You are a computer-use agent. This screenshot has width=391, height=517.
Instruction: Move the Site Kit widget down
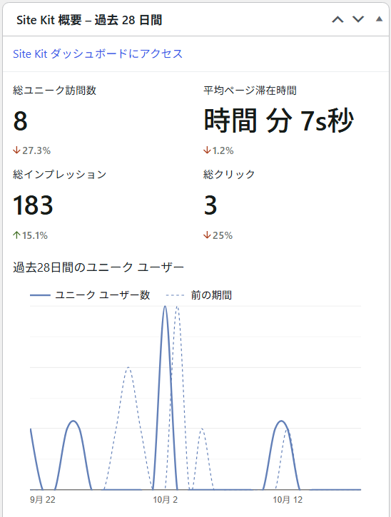tap(358, 19)
